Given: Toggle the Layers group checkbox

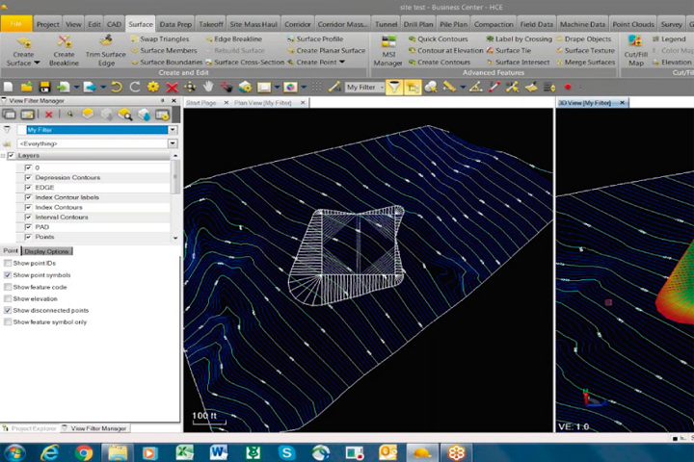Looking at the screenshot, I should (x=12, y=156).
